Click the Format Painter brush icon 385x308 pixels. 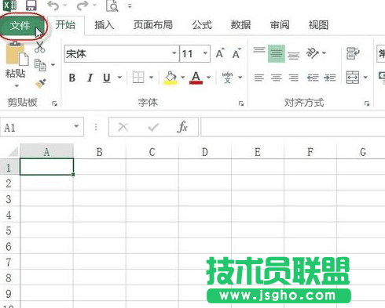[41, 84]
